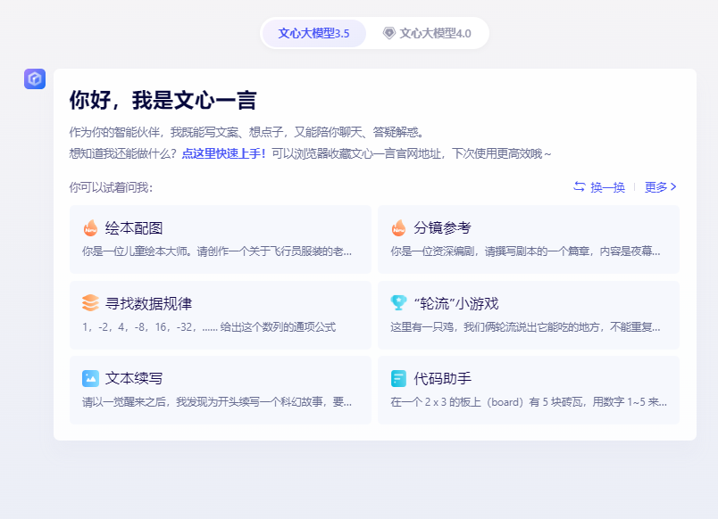
Task: Click the document icon on the 代码助手 card
Action: coord(399,379)
